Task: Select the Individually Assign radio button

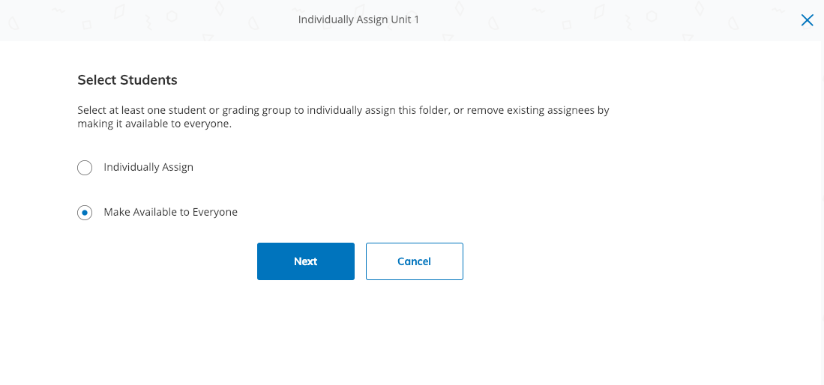Action: click(85, 168)
